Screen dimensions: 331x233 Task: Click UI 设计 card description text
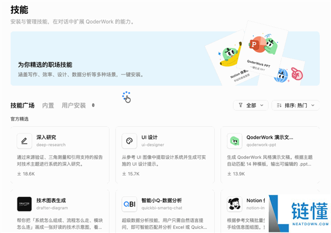pyautogui.click(x=164, y=161)
